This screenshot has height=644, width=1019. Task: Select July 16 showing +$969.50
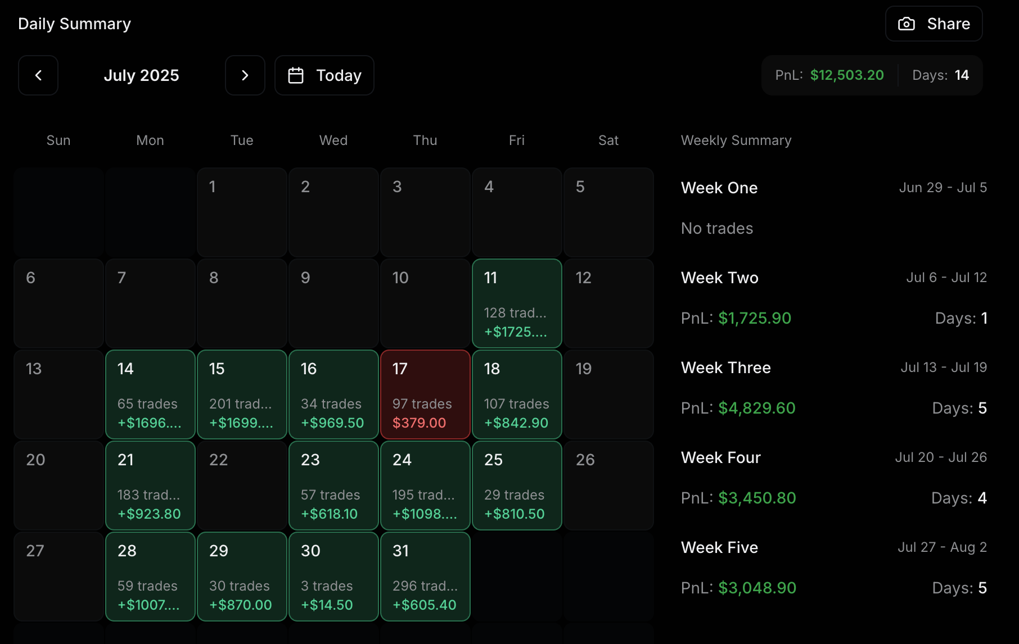333,394
